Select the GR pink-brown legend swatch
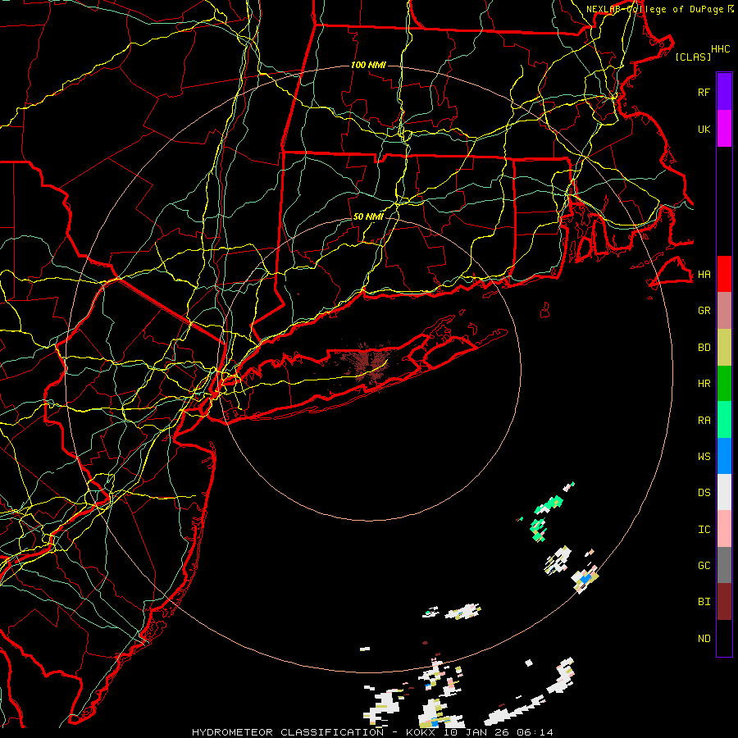738x738 pixels. point(724,311)
